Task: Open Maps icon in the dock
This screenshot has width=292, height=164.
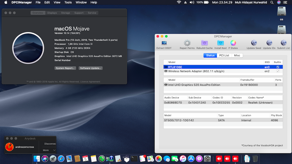Action: point(151,159)
